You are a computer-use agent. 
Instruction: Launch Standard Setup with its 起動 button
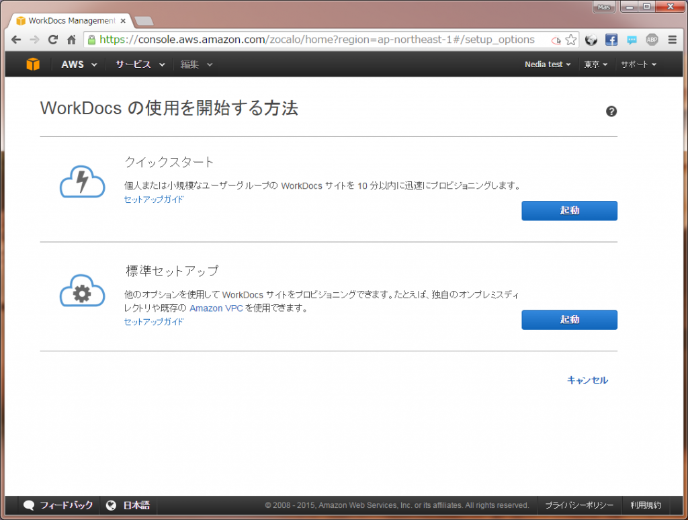[x=569, y=320]
